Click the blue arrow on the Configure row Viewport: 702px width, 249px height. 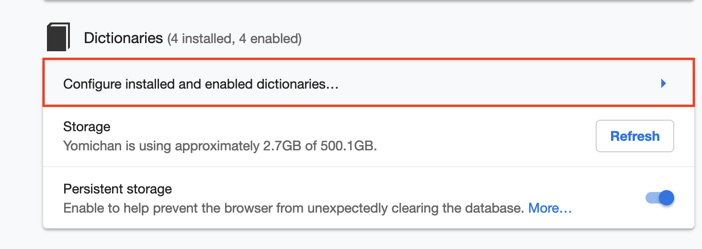pos(663,84)
